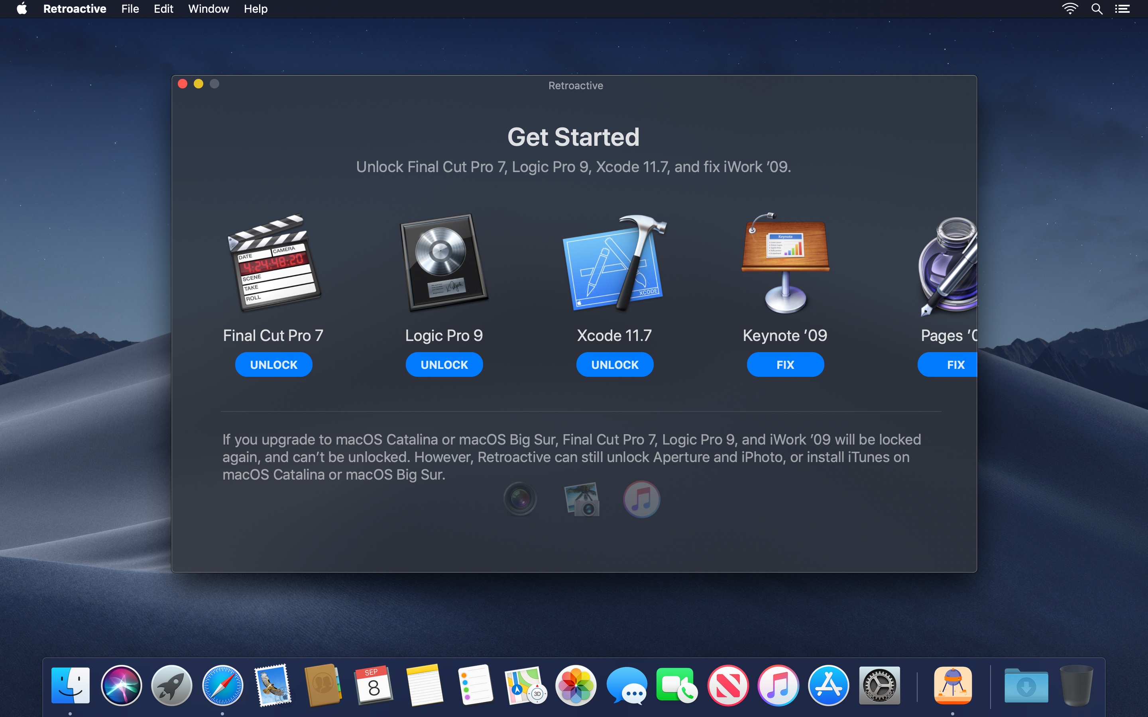Open System Preferences from the Dock
Viewport: 1148px width, 717px height.
click(x=879, y=685)
